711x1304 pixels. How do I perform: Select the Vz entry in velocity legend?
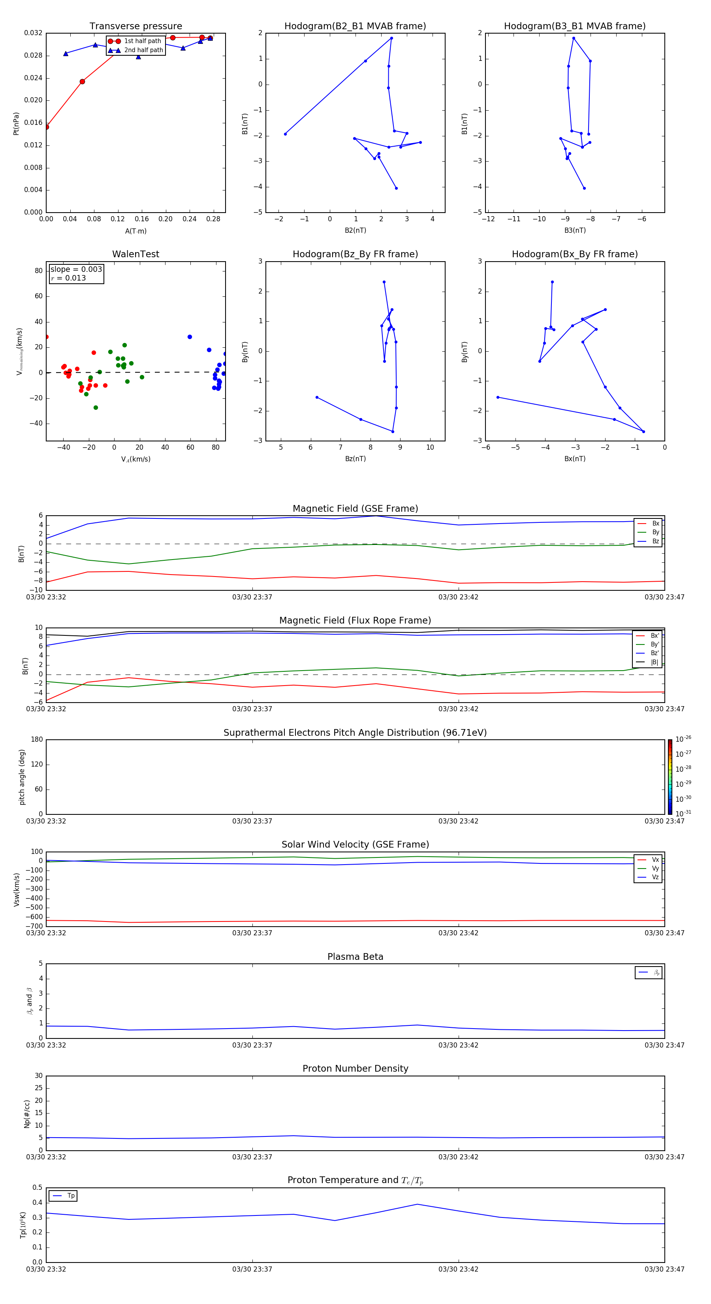(x=648, y=877)
